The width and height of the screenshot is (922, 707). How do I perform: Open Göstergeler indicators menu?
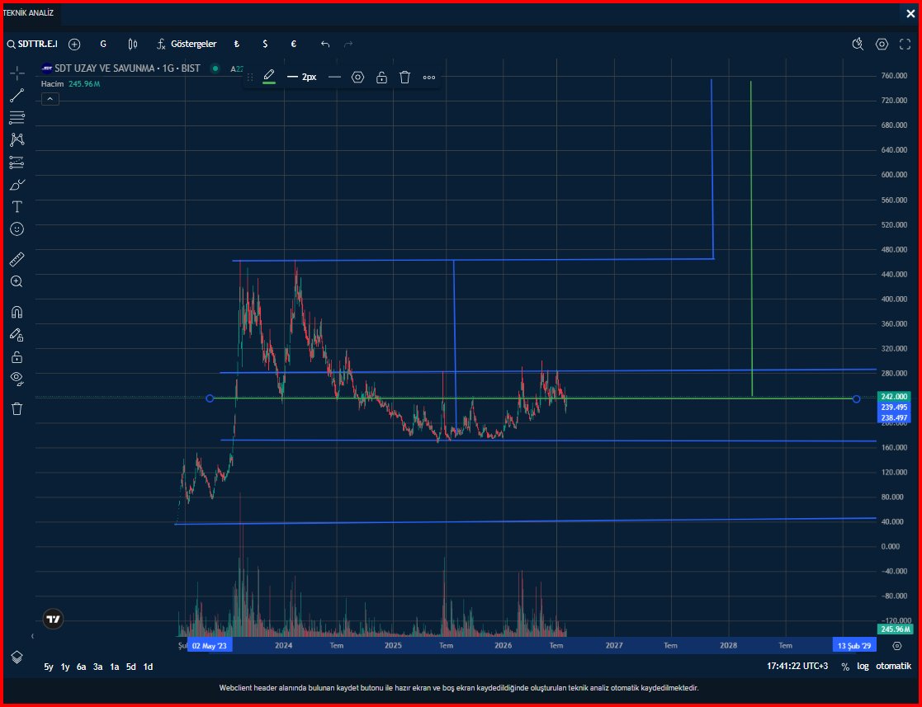pos(187,44)
